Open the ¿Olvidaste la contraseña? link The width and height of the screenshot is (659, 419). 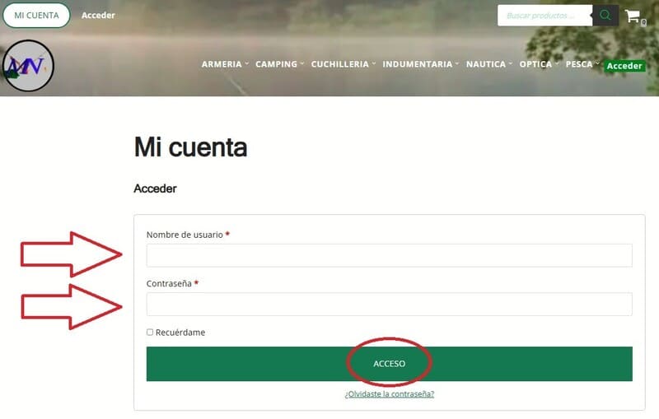(x=389, y=393)
